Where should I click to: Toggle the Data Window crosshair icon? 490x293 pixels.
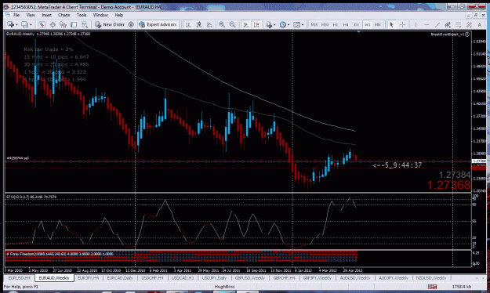tap(53, 24)
